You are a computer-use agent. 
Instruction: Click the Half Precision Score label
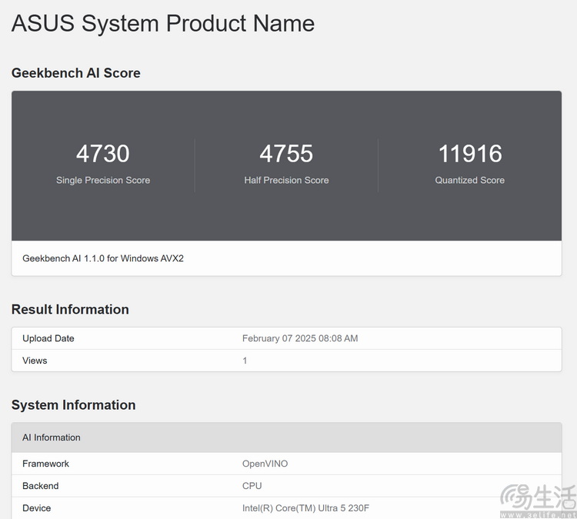tap(286, 180)
